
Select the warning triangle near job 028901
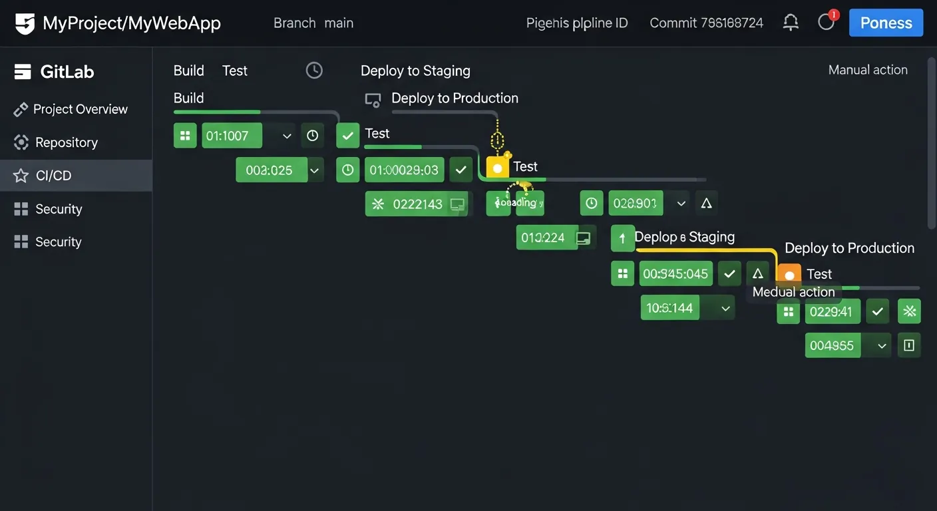pyautogui.click(x=706, y=203)
